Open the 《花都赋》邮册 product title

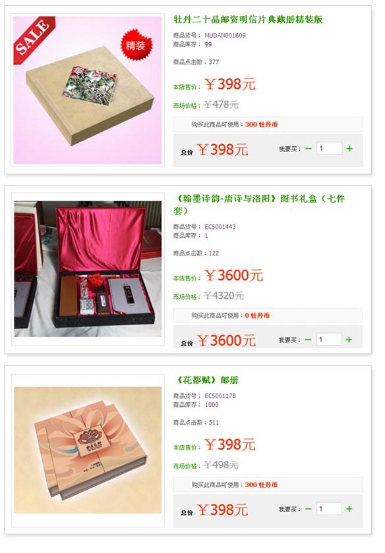208,380
